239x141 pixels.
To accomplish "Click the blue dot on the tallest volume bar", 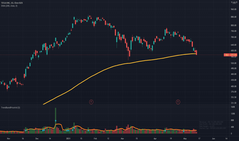I will pos(56,121).
